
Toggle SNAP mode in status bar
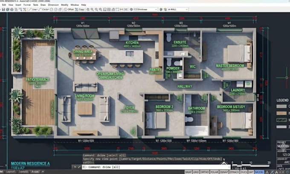[x=188, y=172]
